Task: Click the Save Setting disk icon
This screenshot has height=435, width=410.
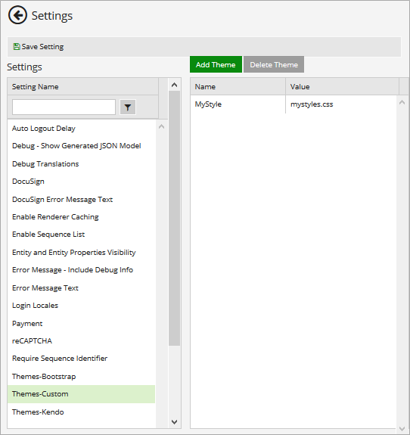Action: click(17, 47)
